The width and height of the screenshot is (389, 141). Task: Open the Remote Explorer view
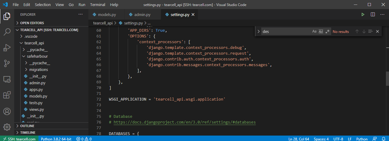point(7,79)
